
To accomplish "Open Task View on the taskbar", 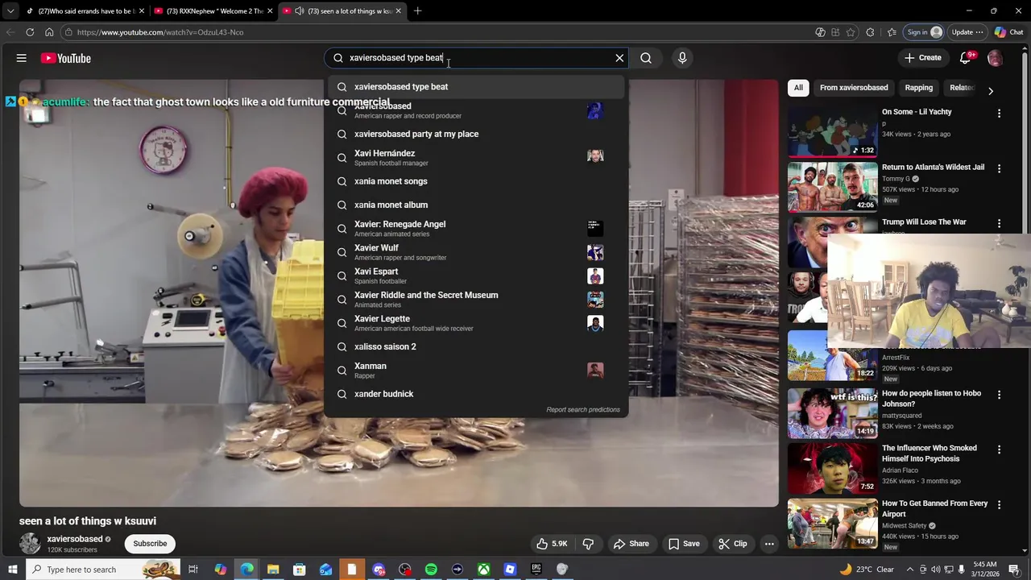I will click(x=193, y=570).
